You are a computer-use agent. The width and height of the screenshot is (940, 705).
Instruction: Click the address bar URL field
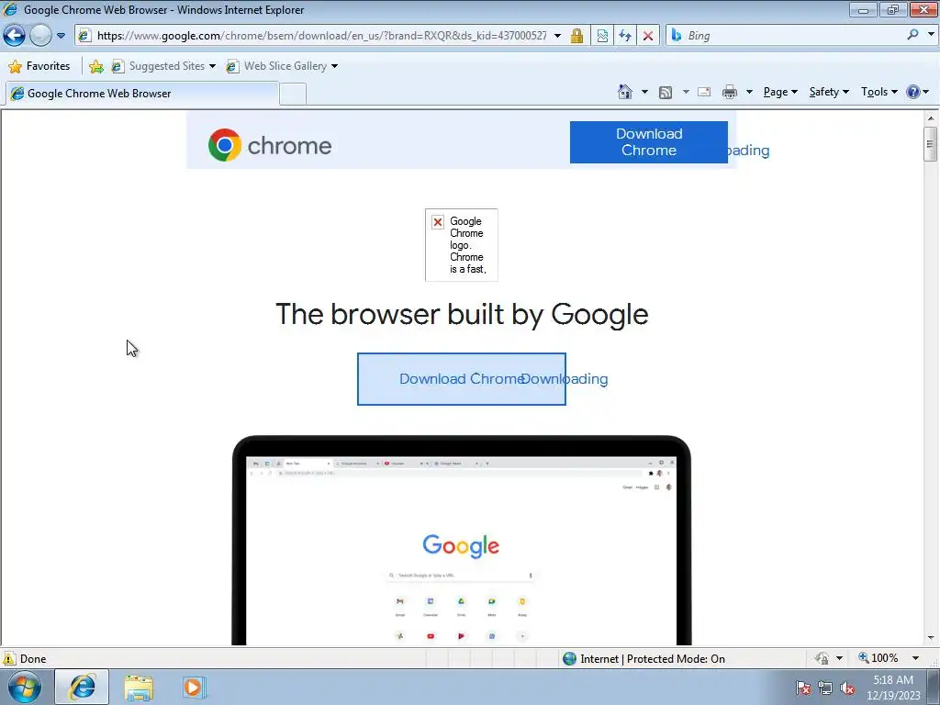point(321,36)
